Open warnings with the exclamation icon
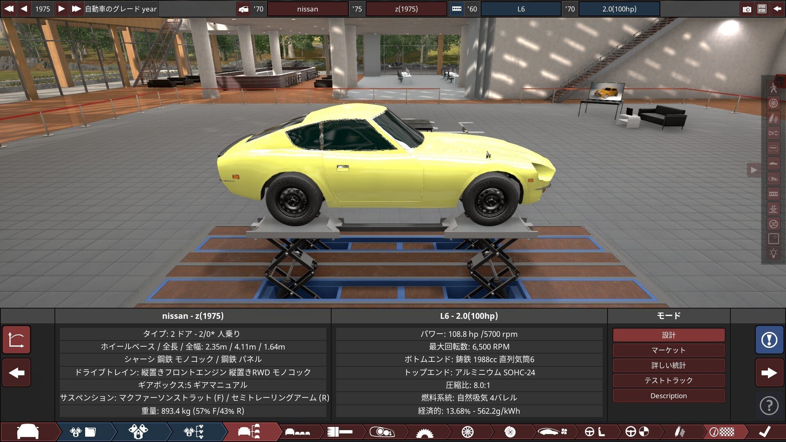The width and height of the screenshot is (786, 442). pos(769,340)
